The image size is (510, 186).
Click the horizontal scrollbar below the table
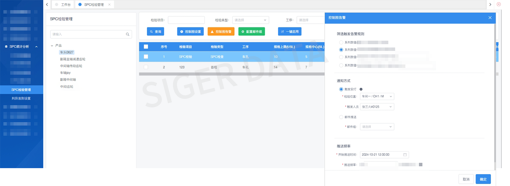point(231,74)
